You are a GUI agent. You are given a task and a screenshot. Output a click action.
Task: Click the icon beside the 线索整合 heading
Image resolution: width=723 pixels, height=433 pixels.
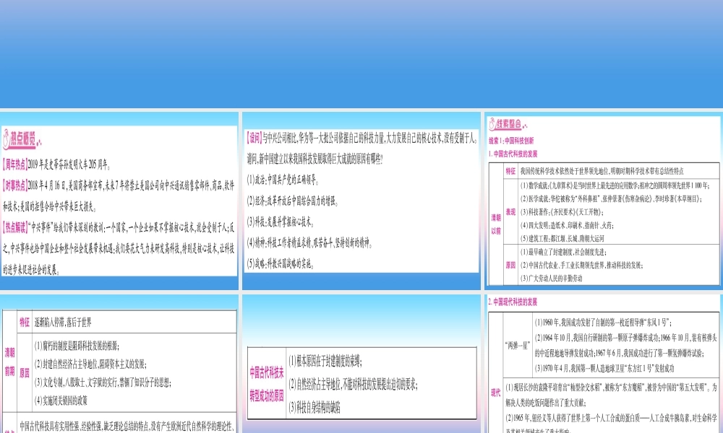492,124
